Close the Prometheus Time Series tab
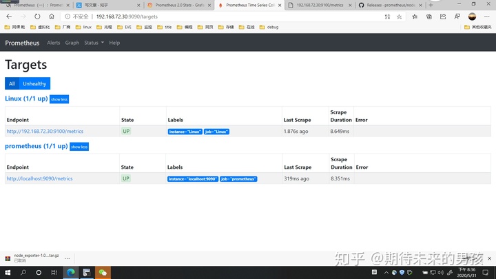 [x=280, y=5]
